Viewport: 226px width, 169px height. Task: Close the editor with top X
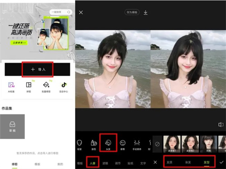81,12
